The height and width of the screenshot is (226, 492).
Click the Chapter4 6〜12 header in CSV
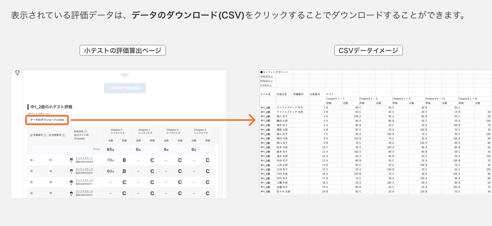click(x=435, y=99)
